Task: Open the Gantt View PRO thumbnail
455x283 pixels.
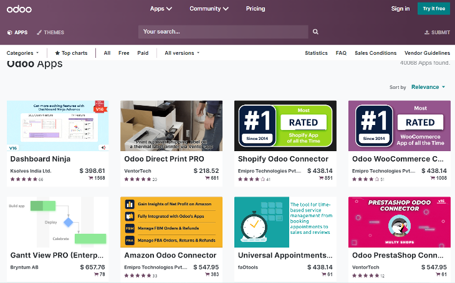Action: coord(58,222)
